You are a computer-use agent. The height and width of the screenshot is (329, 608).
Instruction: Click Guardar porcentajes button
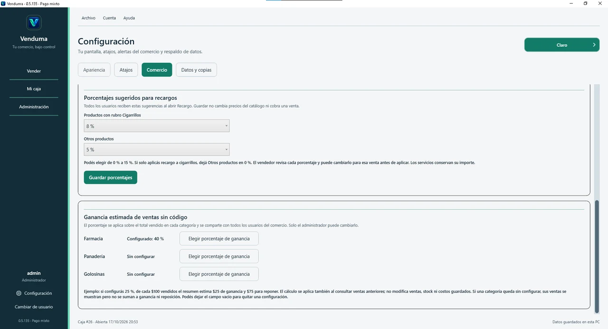click(x=110, y=178)
